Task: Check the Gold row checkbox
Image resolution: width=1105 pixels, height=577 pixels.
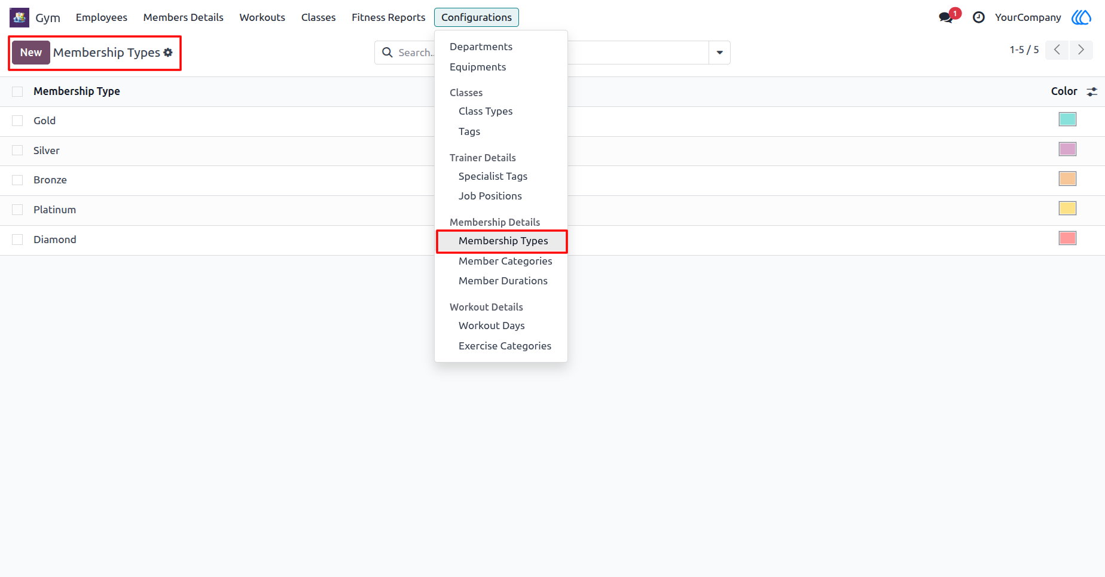Action: point(17,121)
